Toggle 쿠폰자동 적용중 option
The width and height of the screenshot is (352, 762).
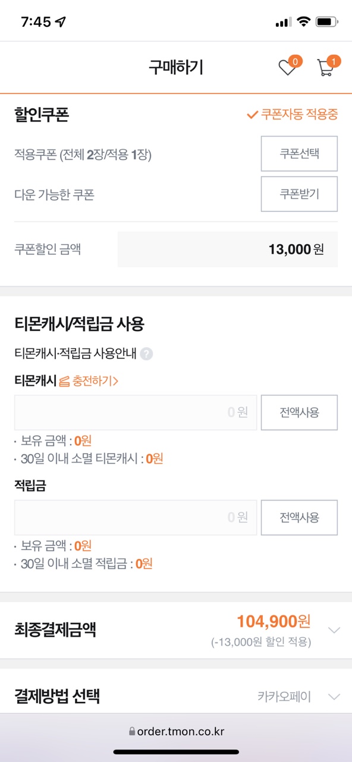point(292,115)
